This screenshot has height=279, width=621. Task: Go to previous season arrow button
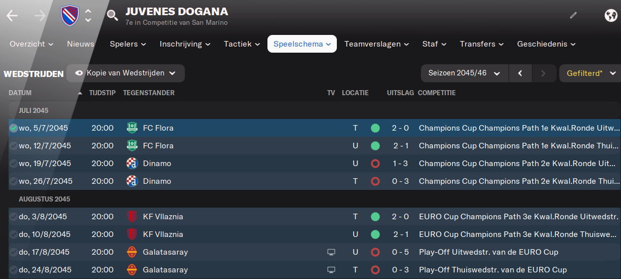pyautogui.click(x=520, y=73)
